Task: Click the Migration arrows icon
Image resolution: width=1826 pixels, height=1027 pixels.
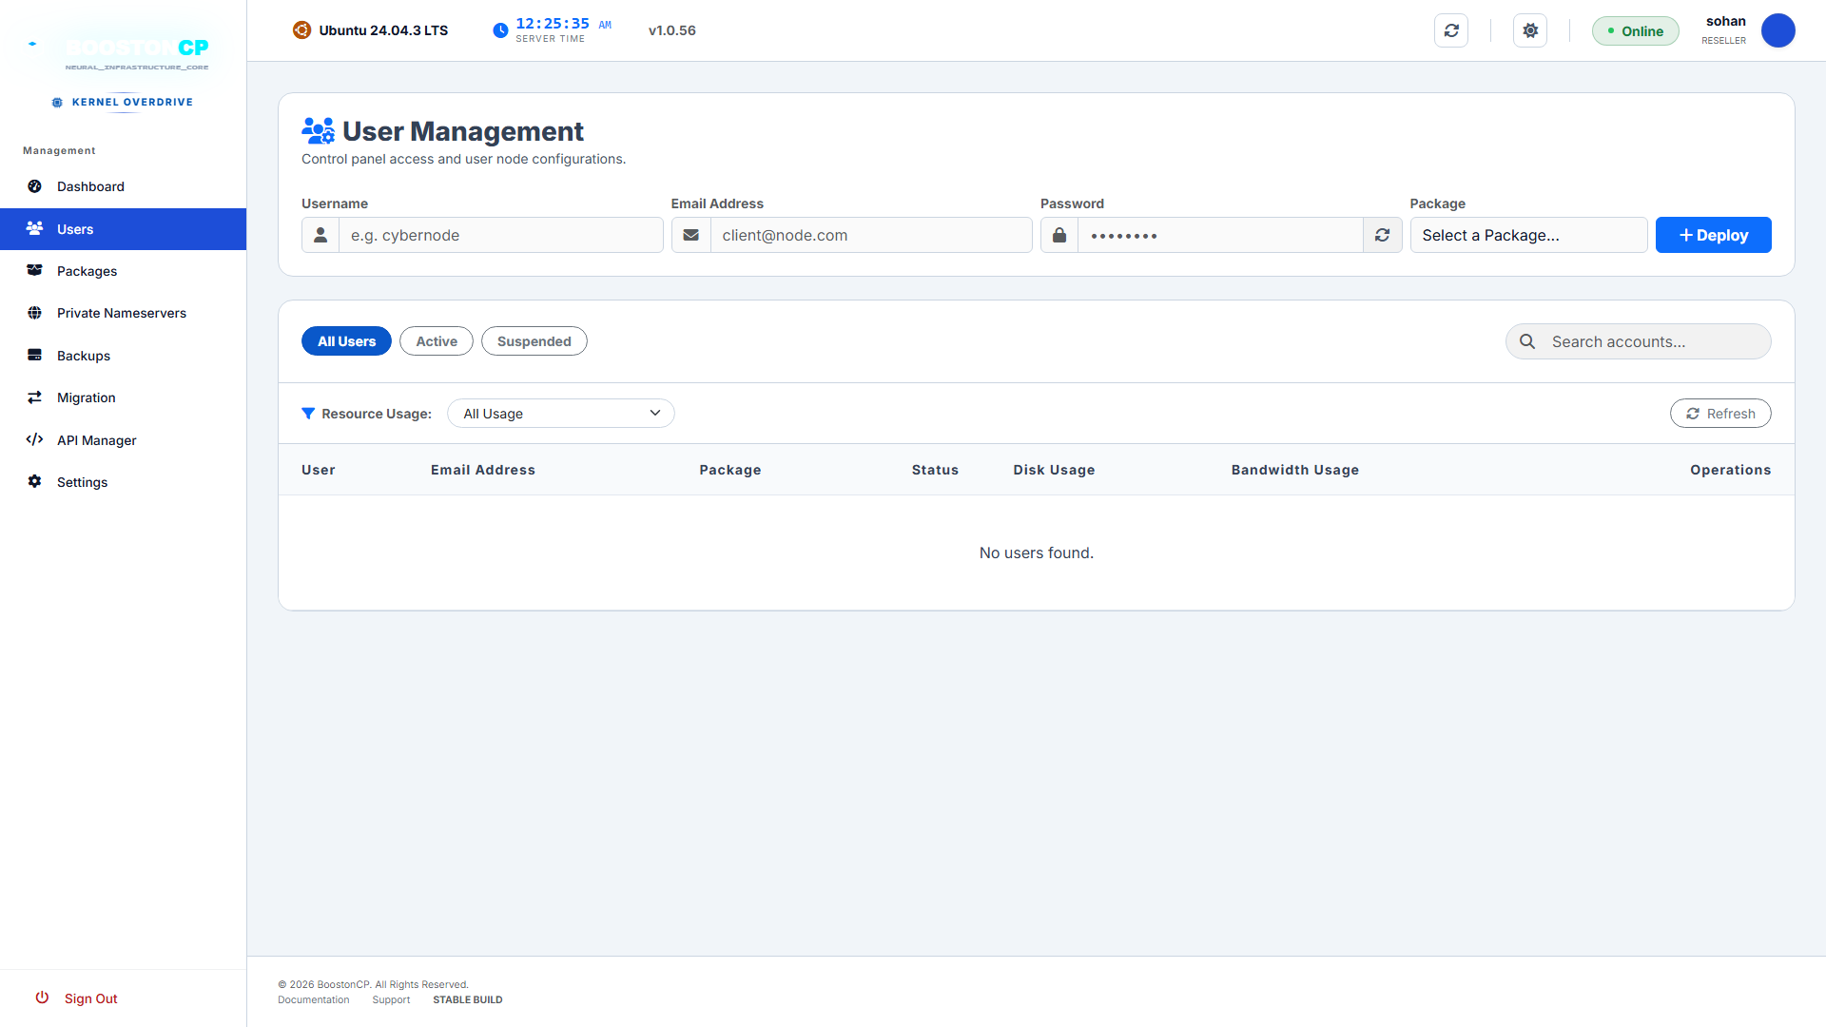Action: (x=35, y=397)
